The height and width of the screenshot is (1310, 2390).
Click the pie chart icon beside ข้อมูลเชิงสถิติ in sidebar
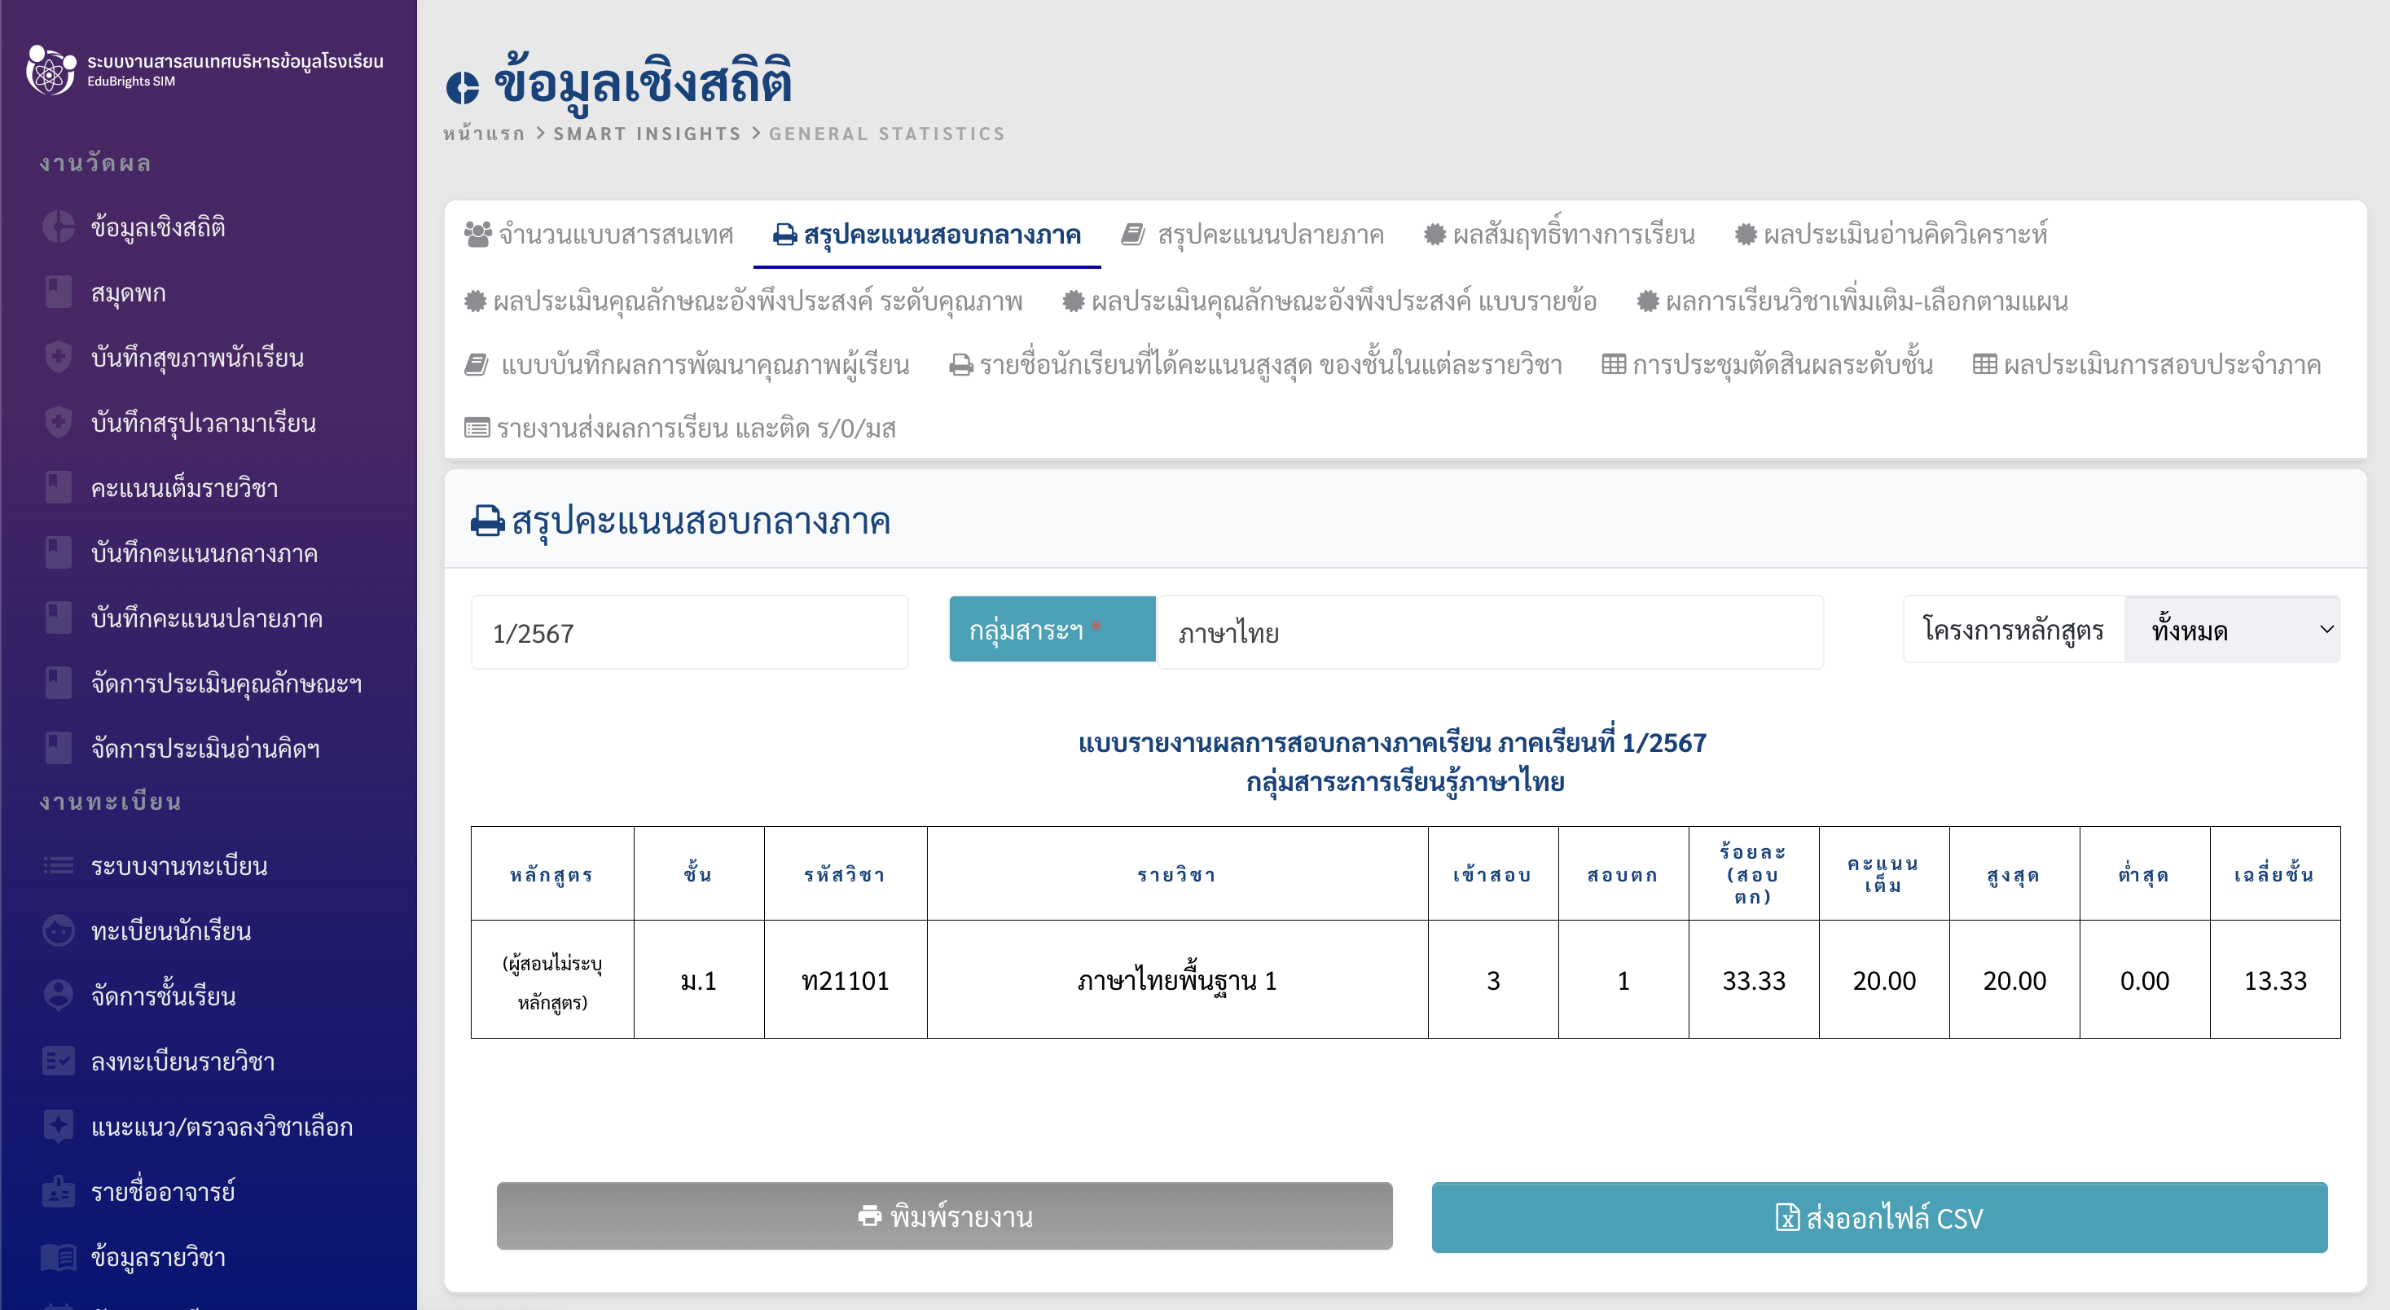(x=58, y=227)
